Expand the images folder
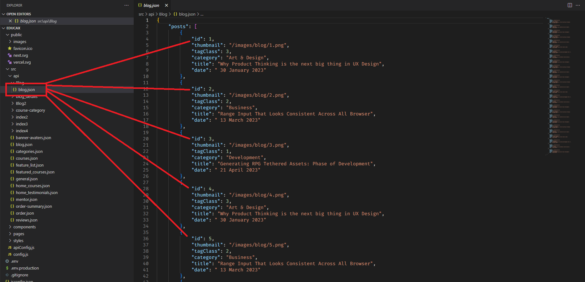 point(20,41)
